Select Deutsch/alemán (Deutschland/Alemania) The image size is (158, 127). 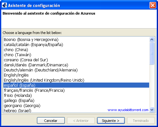pyautogui.click(x=76, y=70)
